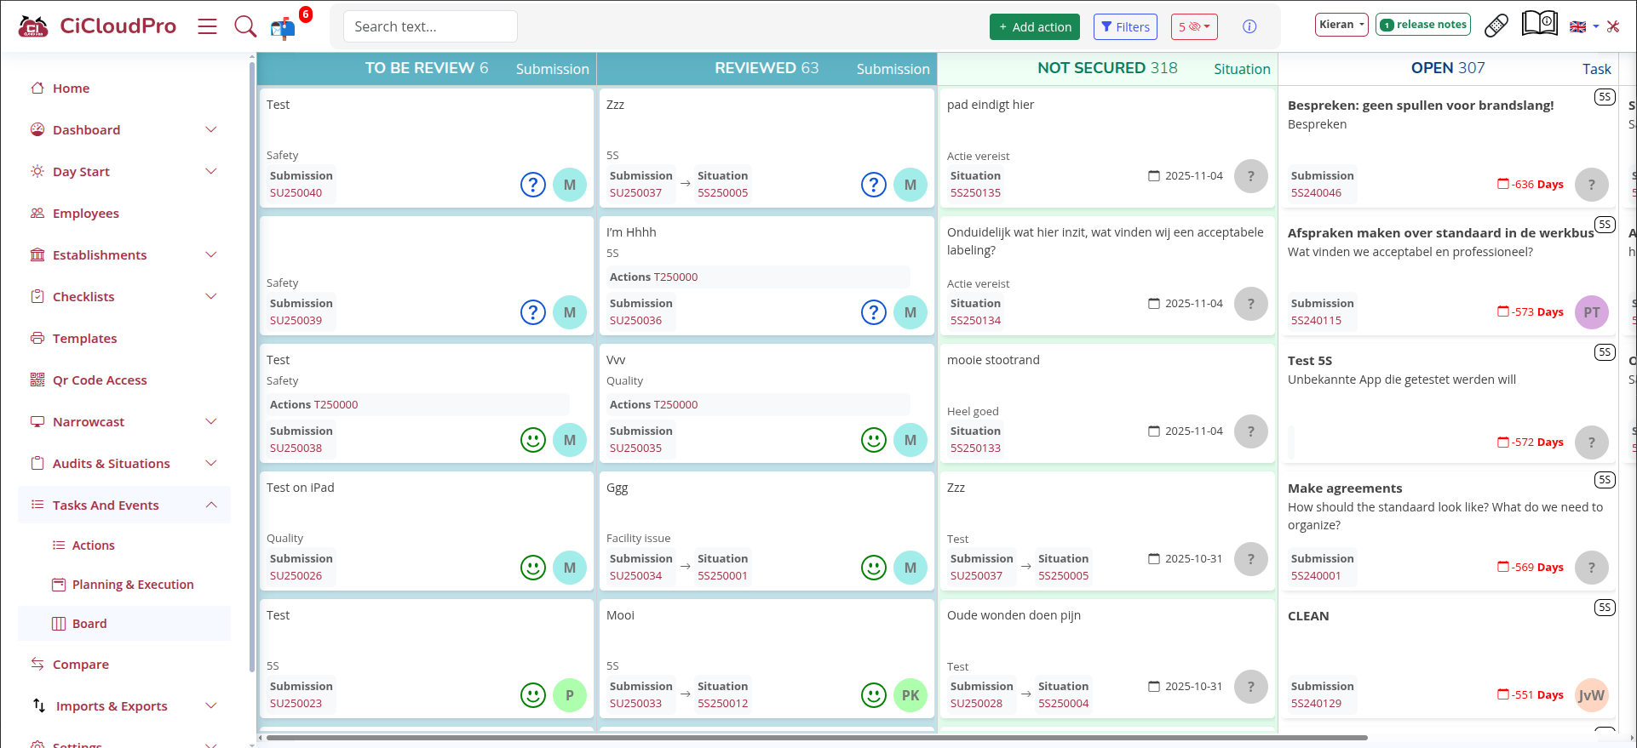
Task: Click M avatar on SU250035 card
Action: pyautogui.click(x=910, y=440)
